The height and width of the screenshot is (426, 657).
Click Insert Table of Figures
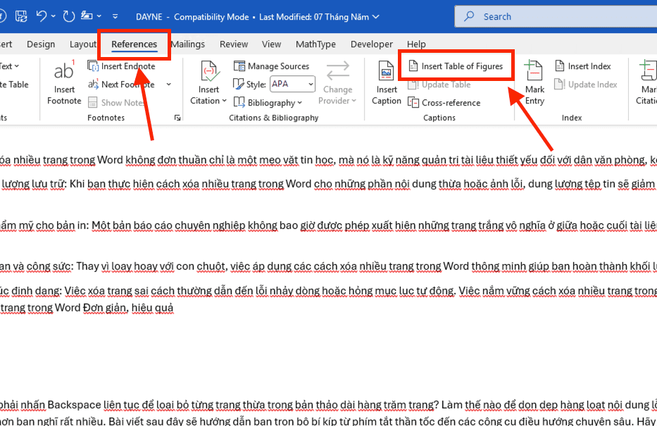pyautogui.click(x=456, y=66)
